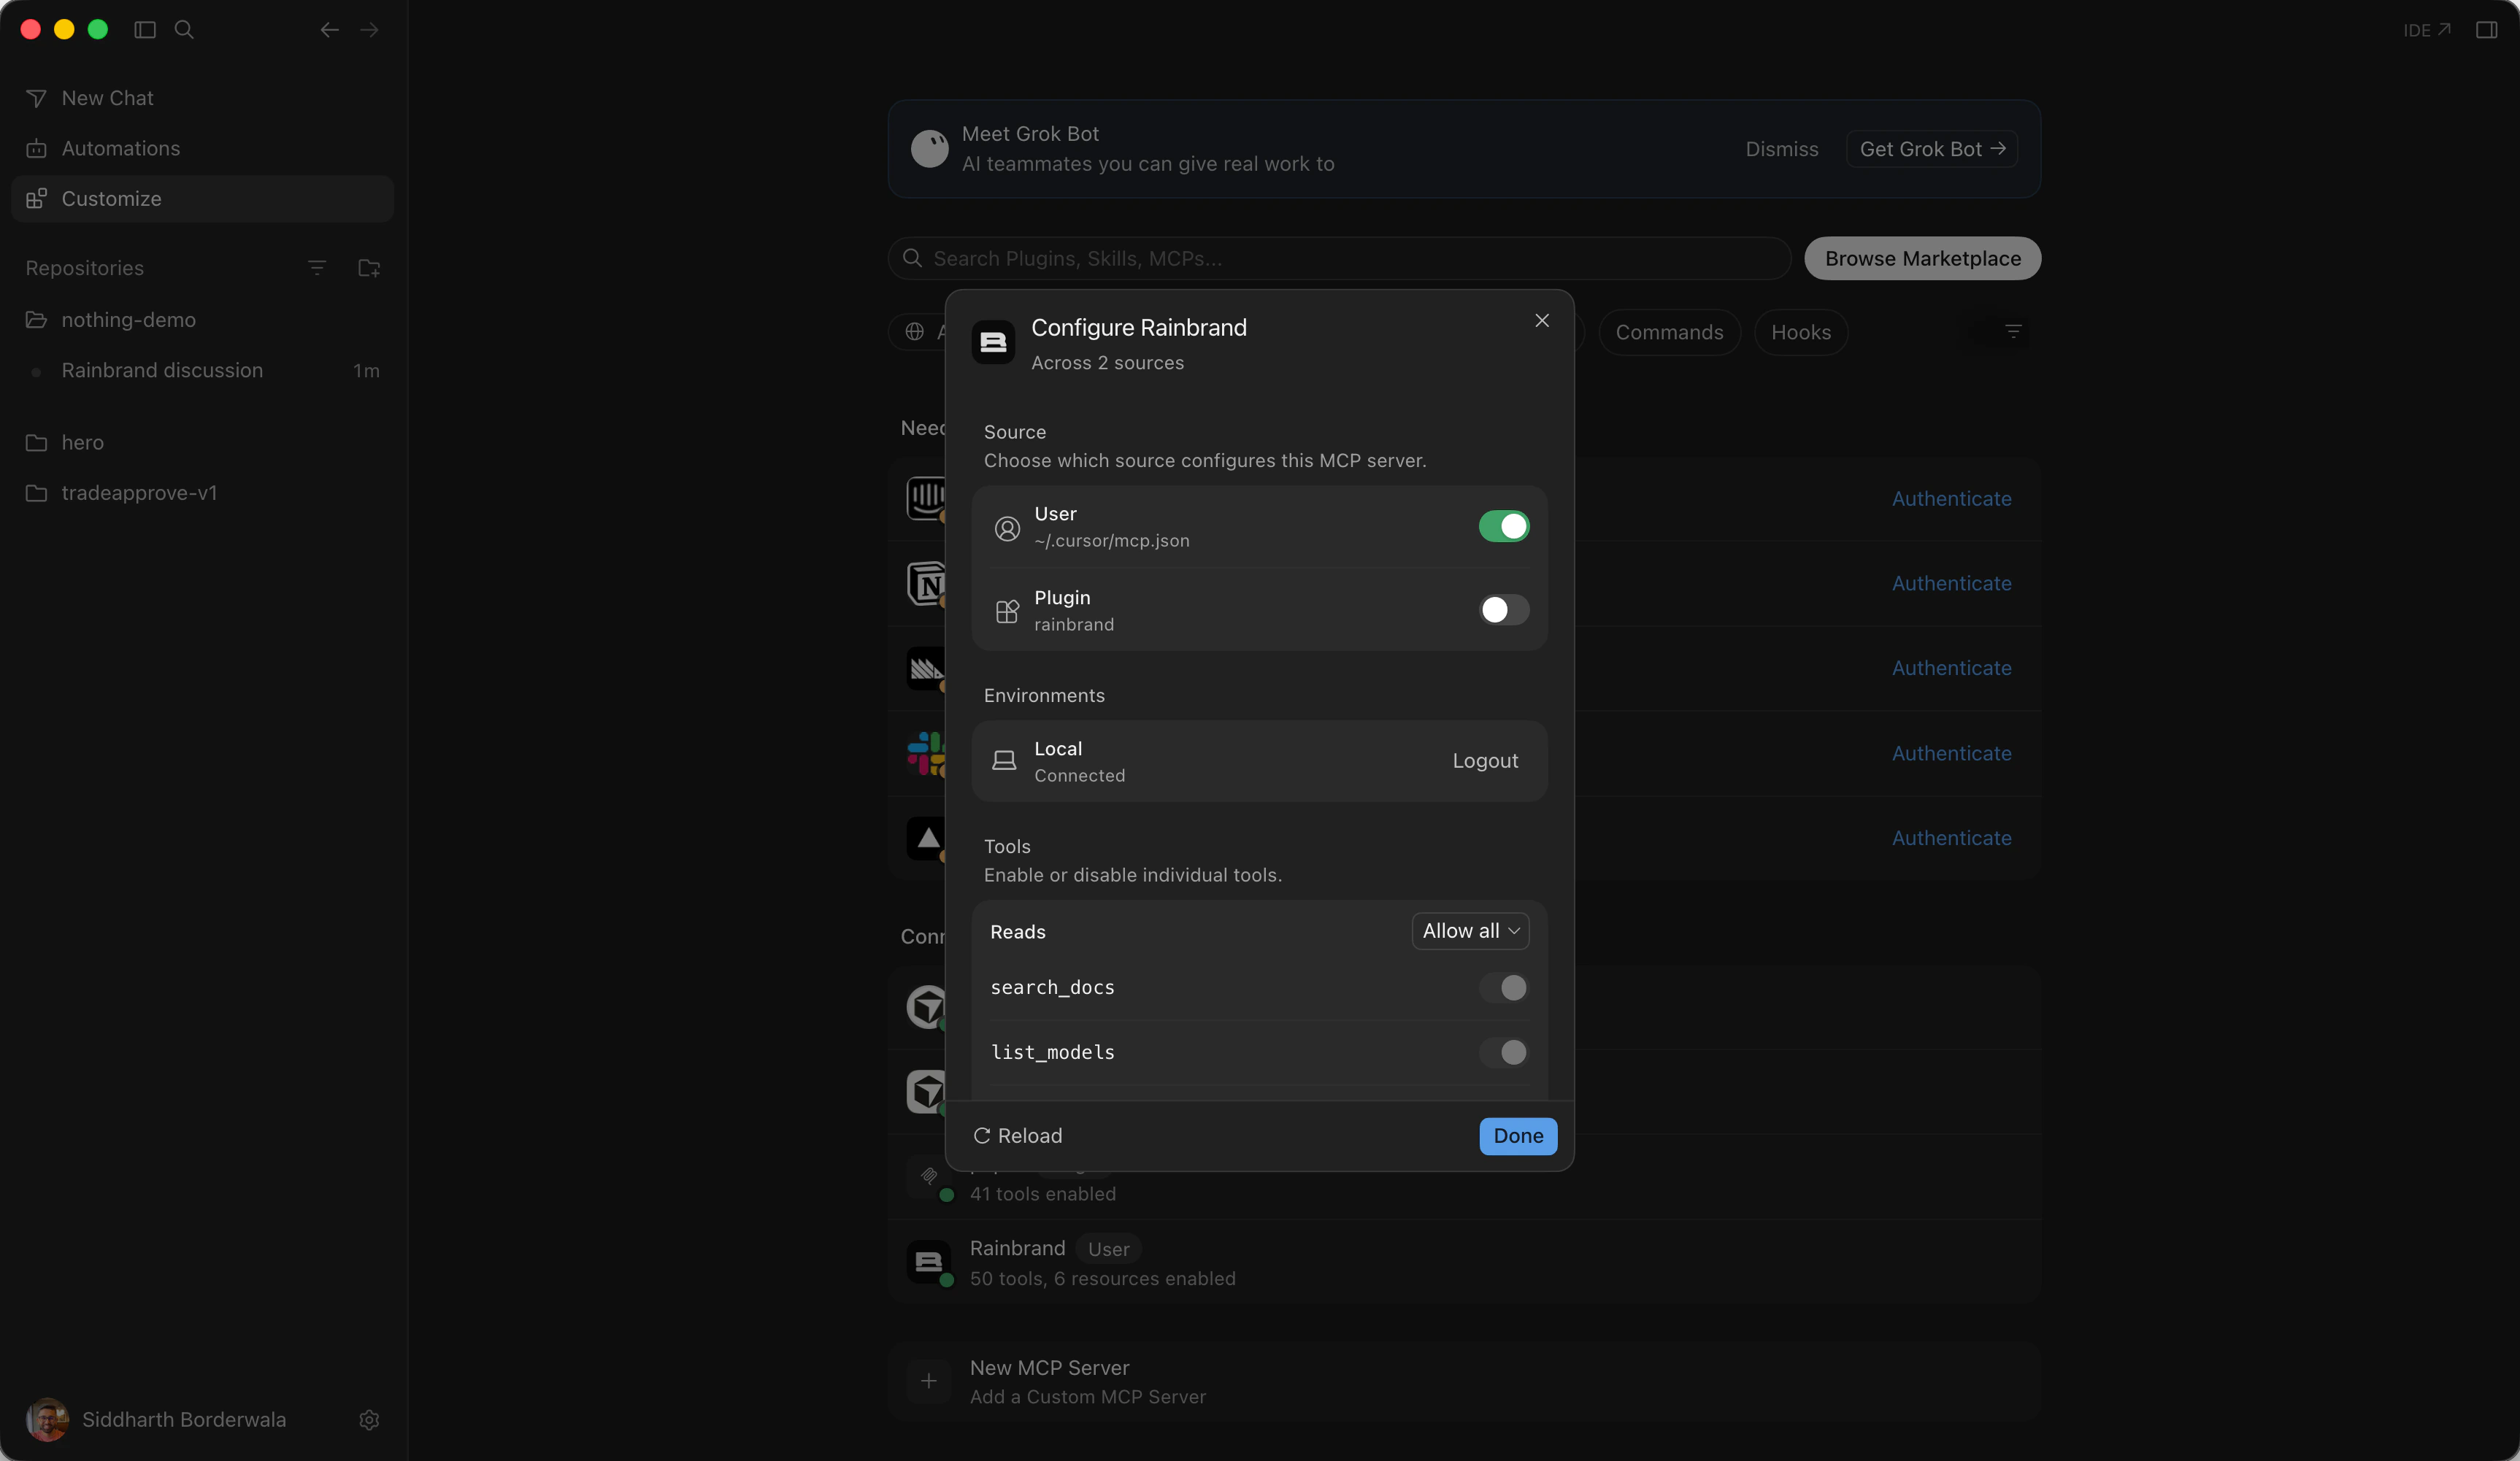The height and width of the screenshot is (1461, 2520).
Task: Click the filter icon beside Hooks
Action: click(x=2014, y=331)
